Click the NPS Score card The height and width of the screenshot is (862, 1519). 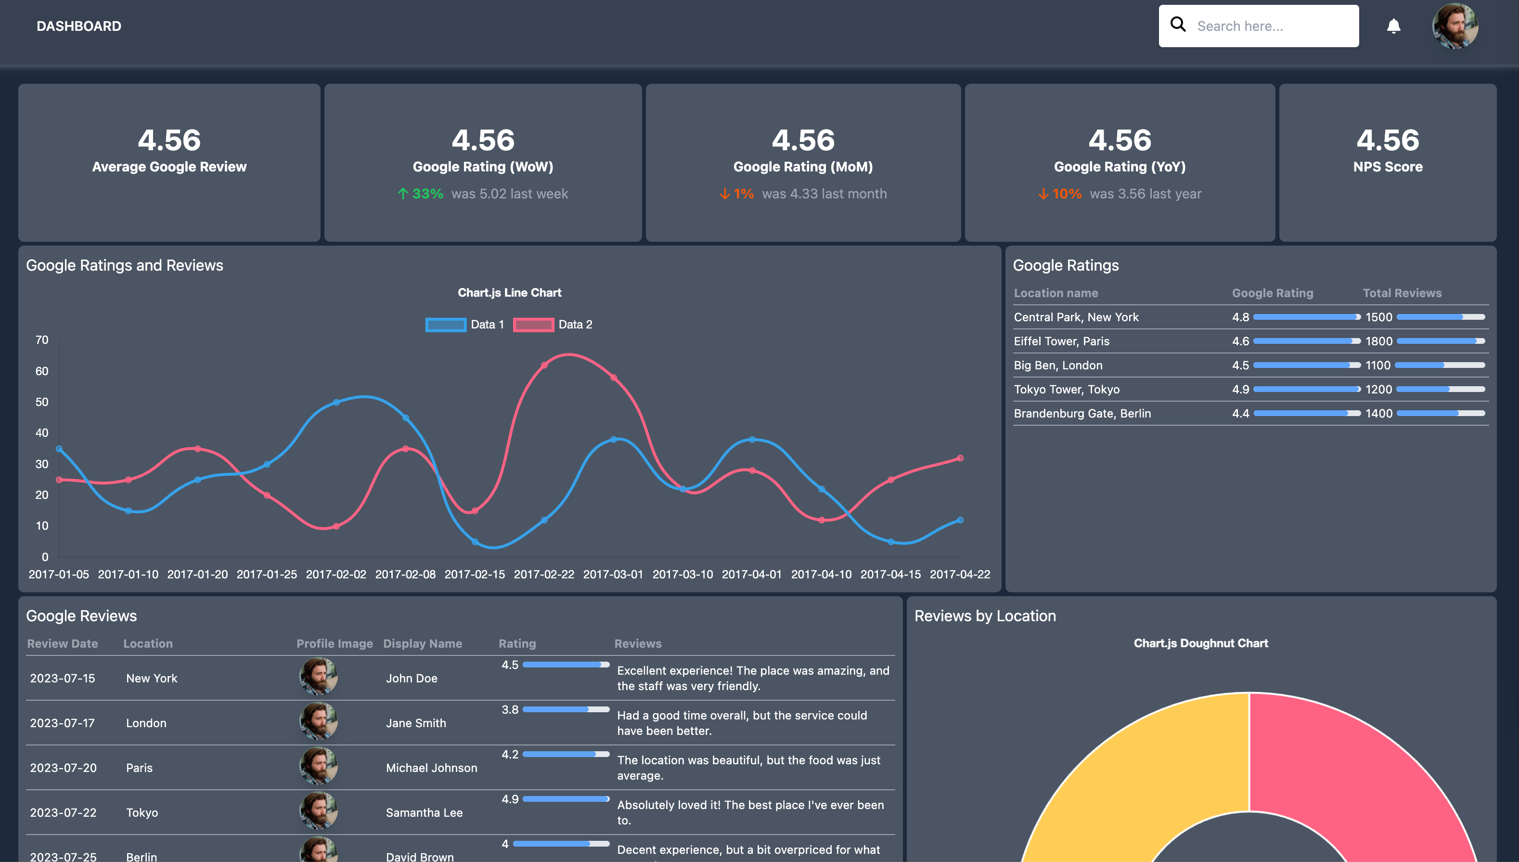[1388, 162]
